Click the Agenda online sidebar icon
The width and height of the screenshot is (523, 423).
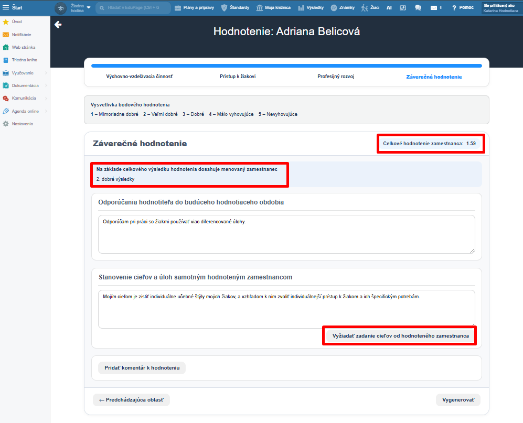click(x=6, y=111)
